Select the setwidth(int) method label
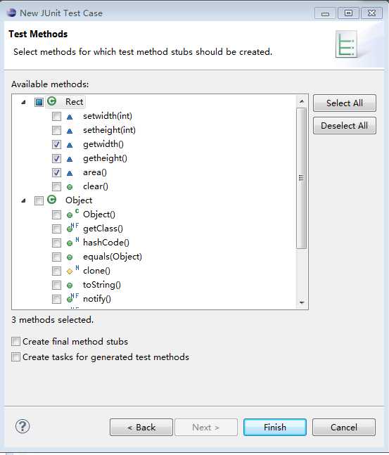Image resolution: width=389 pixels, height=455 pixels. pos(108,116)
